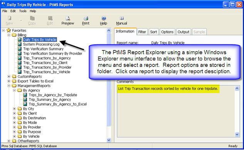The height and width of the screenshot is (150, 244).
Task: Click the New report toolbar icon
Action: (x=10, y=18)
